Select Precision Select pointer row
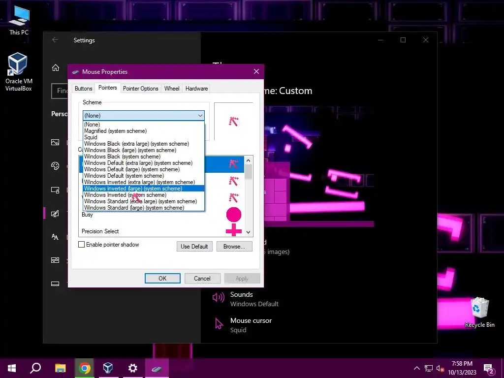 pyautogui.click(x=161, y=231)
